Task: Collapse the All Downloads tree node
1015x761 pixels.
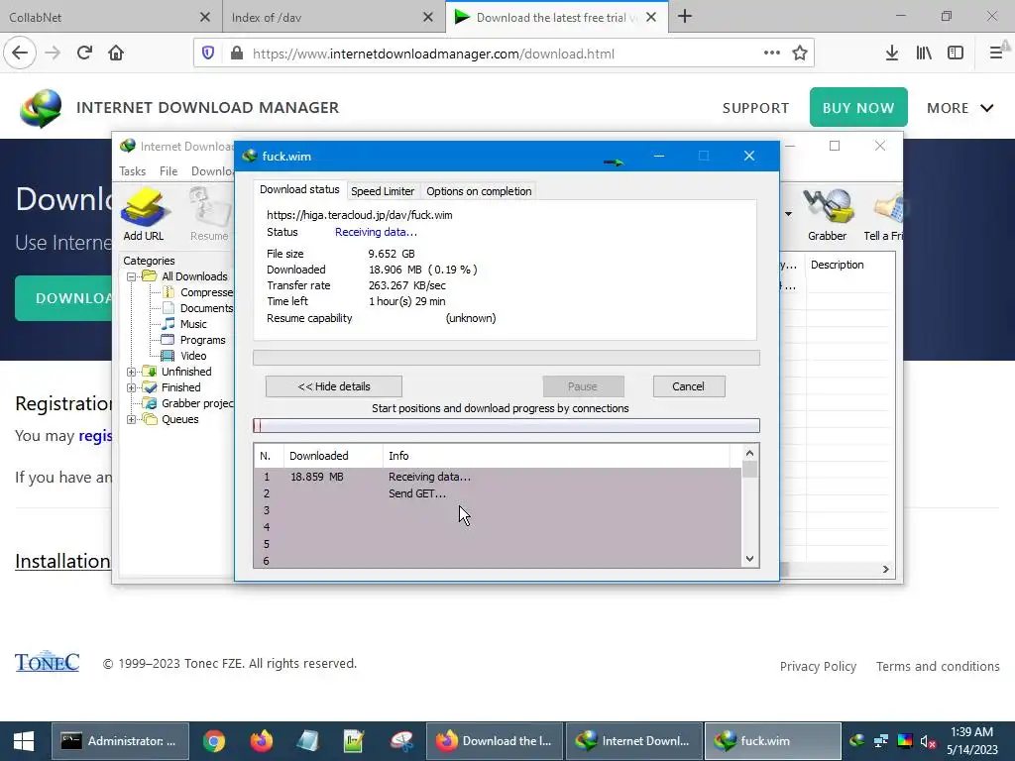Action: [x=132, y=276]
